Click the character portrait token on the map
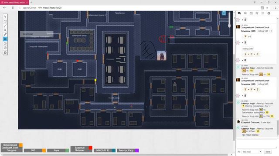The width and height of the screenshot is (279, 156). coord(162,55)
